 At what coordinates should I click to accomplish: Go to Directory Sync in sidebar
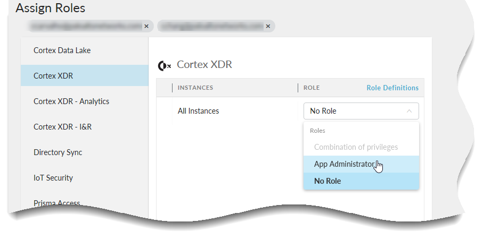click(x=58, y=152)
